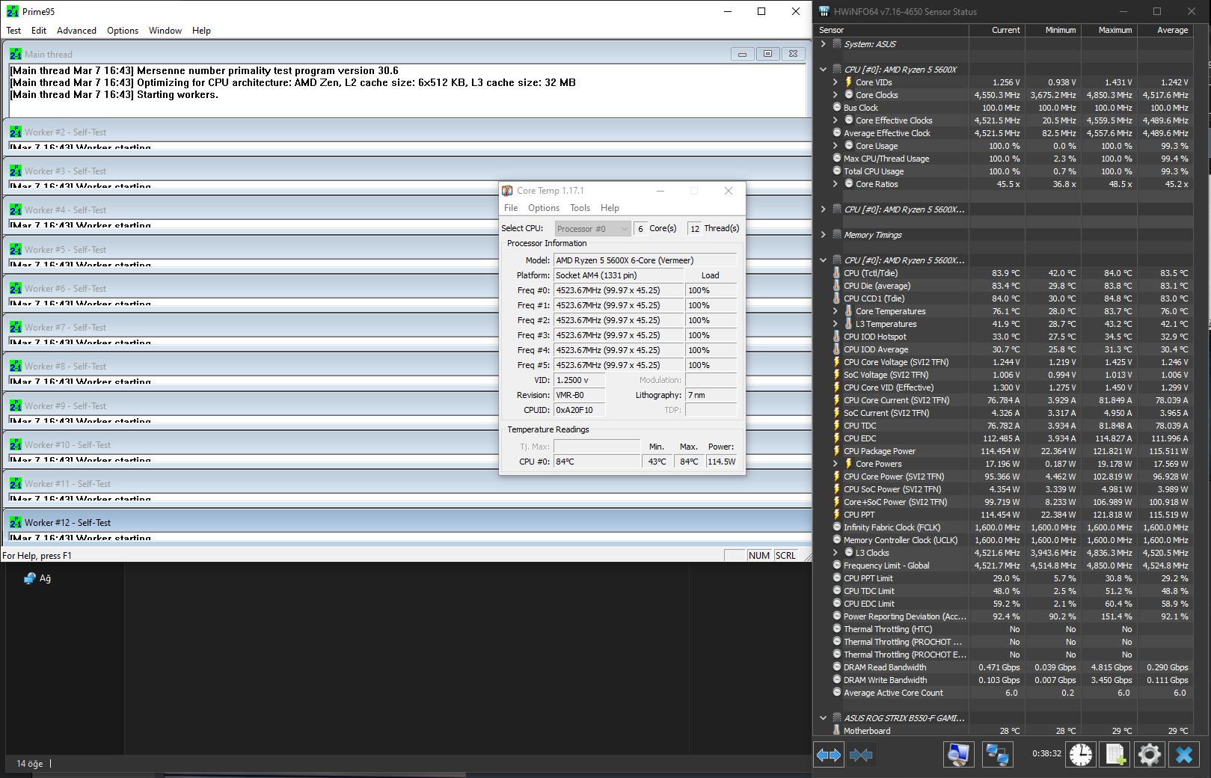
Task: Click the Worker #10 - Self-Test title bar
Action: (x=408, y=444)
